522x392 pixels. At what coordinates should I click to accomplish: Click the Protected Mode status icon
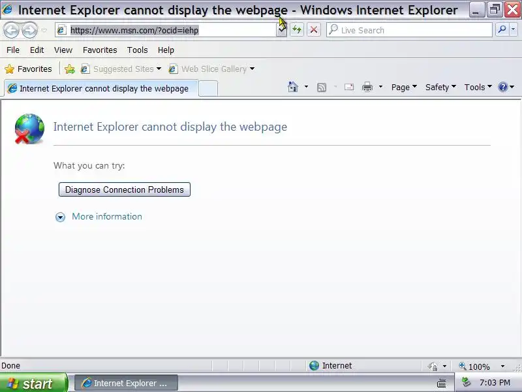pos(433,367)
